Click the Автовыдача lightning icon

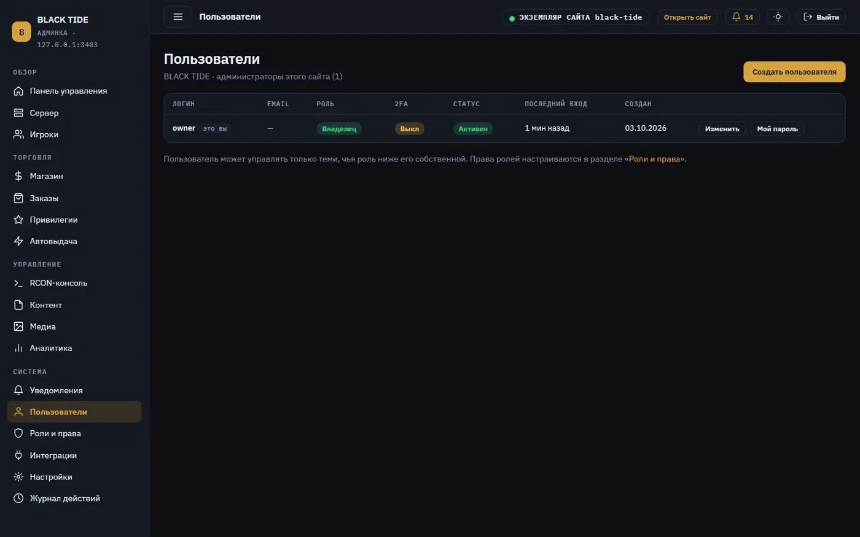(x=18, y=241)
